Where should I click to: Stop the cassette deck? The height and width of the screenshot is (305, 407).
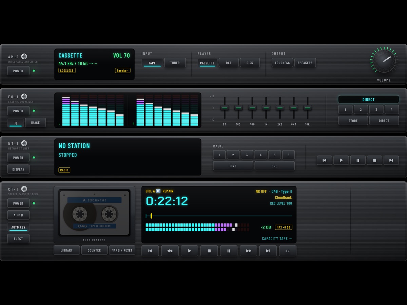[209, 251]
